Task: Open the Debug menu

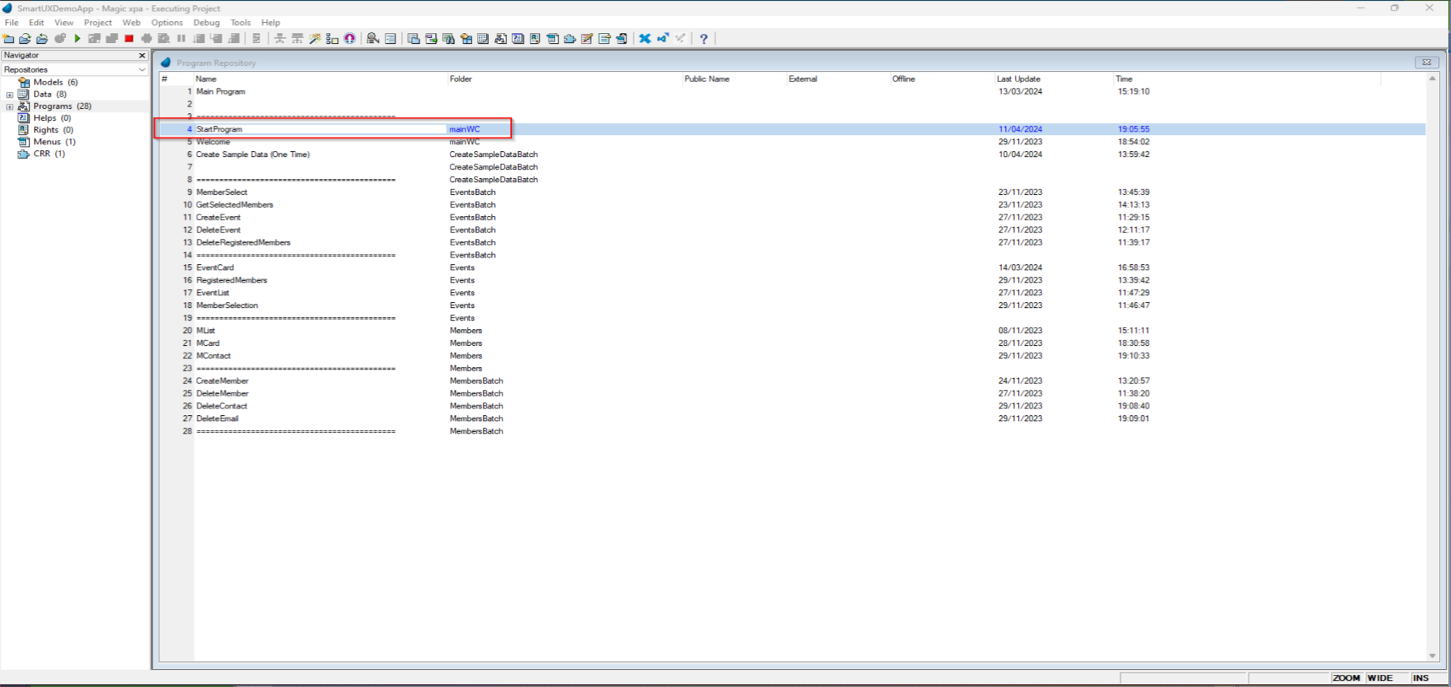Action: (206, 22)
